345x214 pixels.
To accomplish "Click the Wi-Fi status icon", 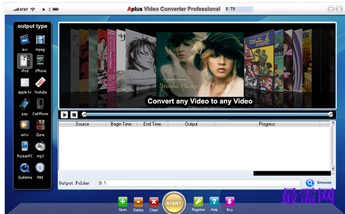I will pos(33,9).
